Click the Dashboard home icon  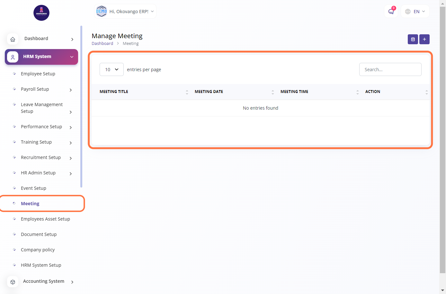coord(13,39)
